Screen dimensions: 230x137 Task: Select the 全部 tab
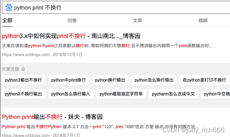tap(7, 20)
